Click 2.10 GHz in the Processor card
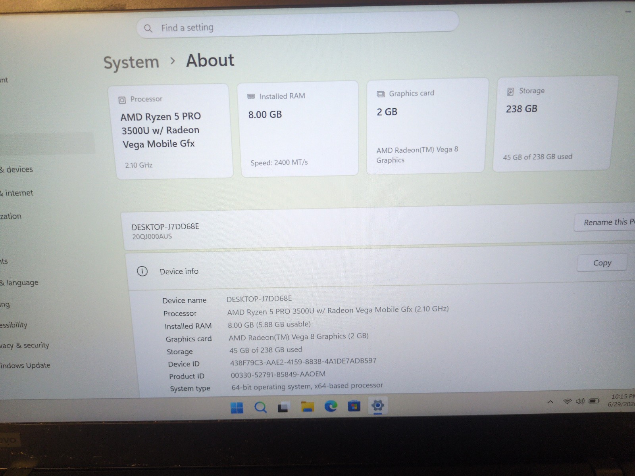 139,165
